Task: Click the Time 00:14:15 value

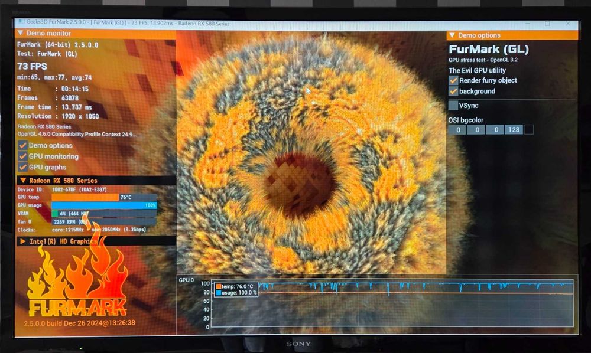Action: [75, 89]
